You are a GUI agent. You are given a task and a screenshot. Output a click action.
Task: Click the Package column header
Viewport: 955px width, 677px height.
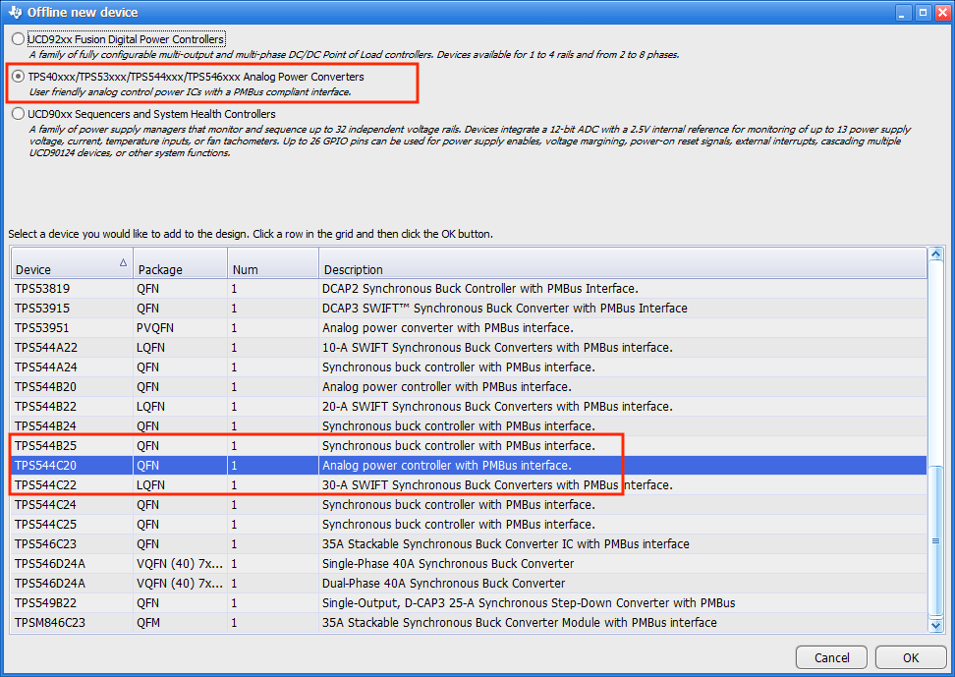pyautogui.click(x=180, y=262)
